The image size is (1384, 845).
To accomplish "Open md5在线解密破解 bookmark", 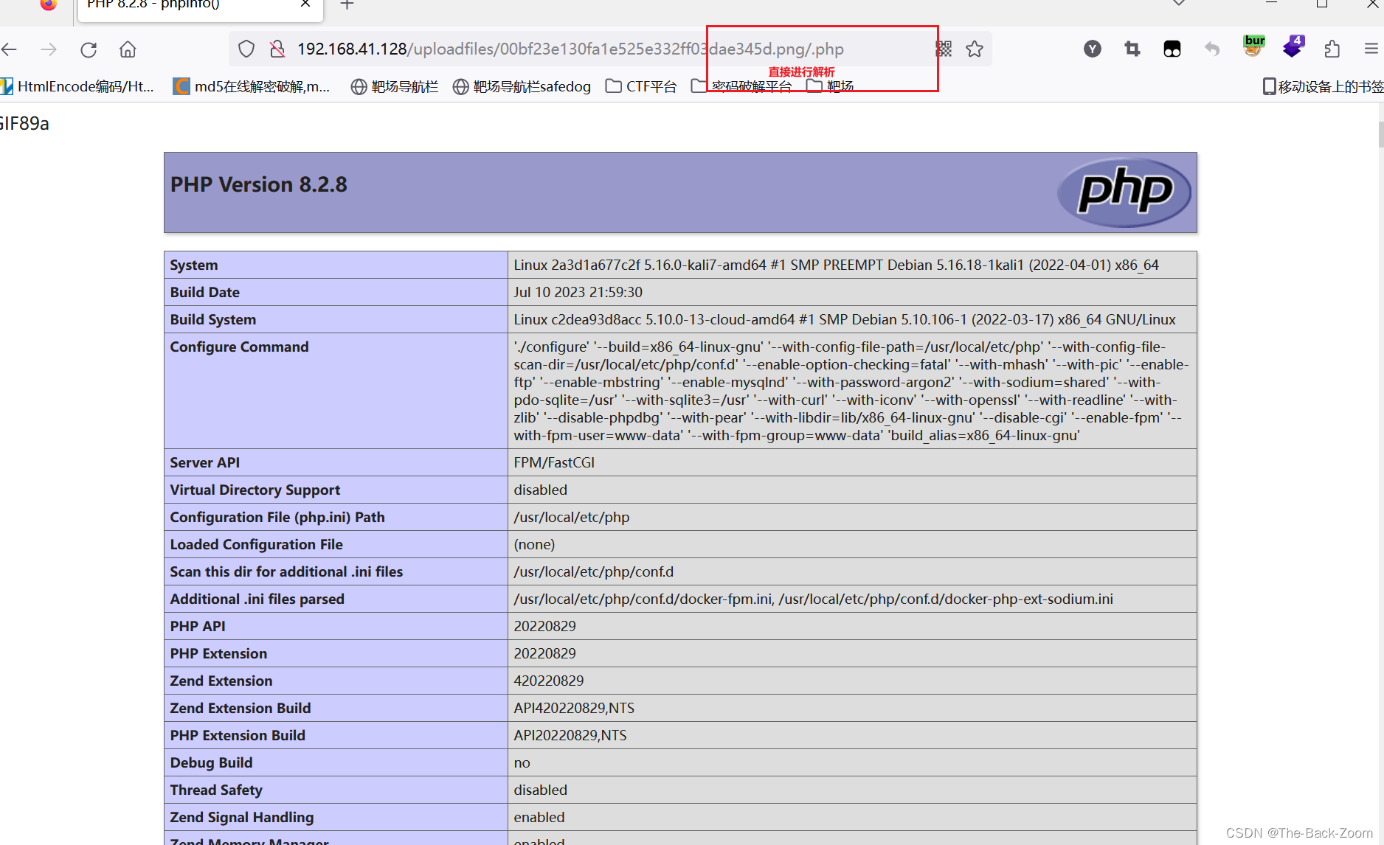I will [x=252, y=87].
